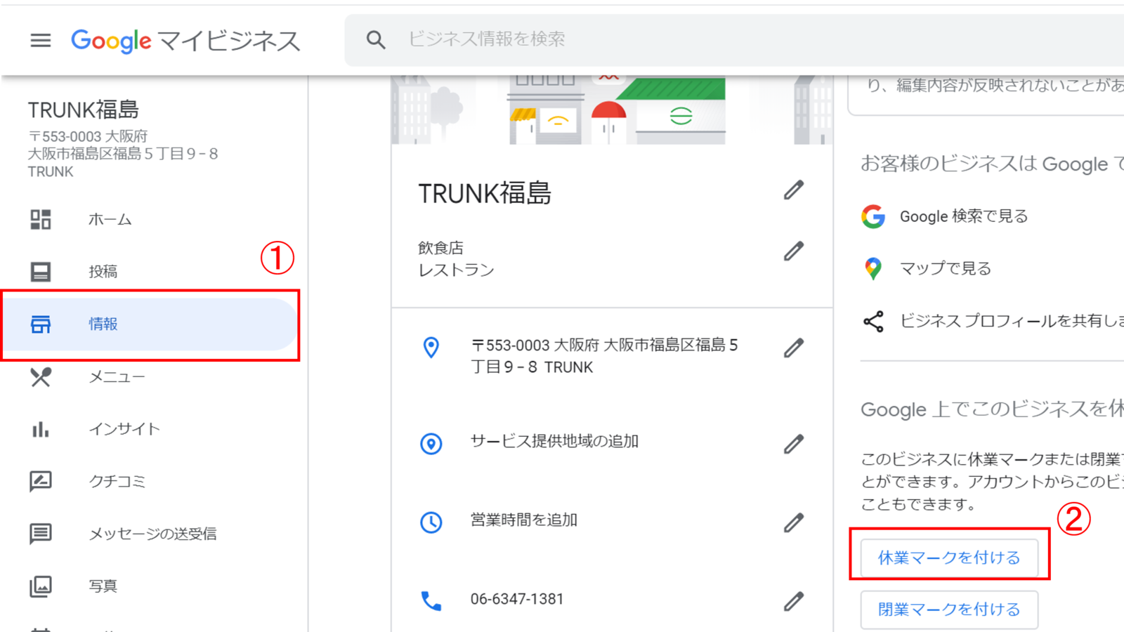The width and height of the screenshot is (1124, 632).
Task: Edit phone number 06-6347-1381 pencil
Action: click(794, 602)
